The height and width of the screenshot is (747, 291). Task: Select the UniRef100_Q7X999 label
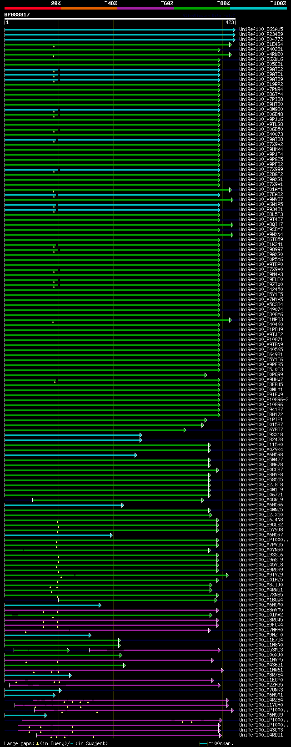tap(261, 170)
